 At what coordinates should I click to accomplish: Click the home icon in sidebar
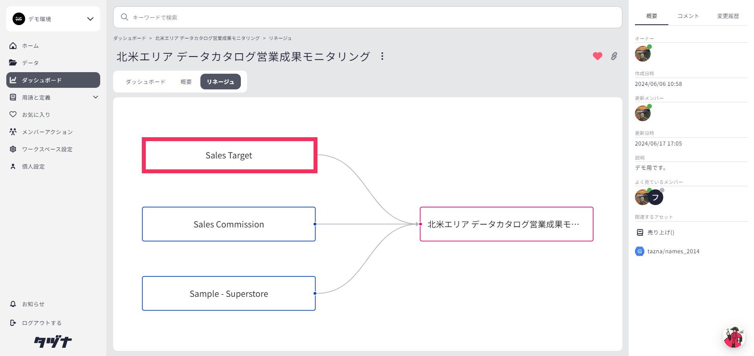(x=13, y=46)
